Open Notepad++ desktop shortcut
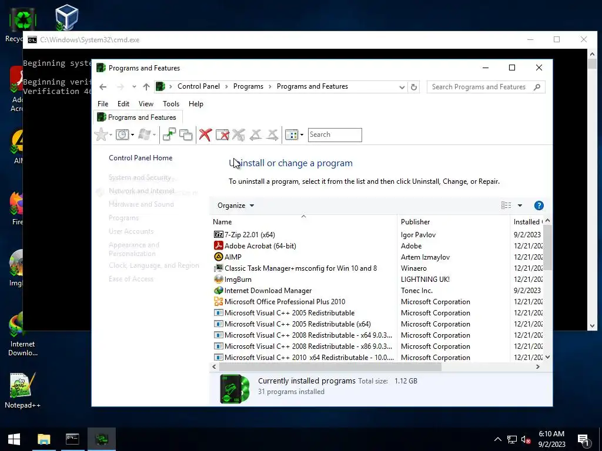 (22, 391)
